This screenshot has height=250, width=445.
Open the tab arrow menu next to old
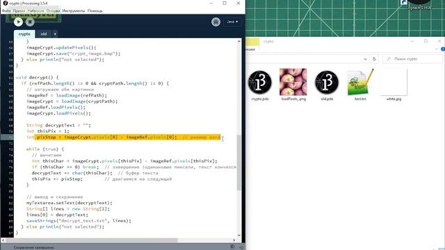click(55, 34)
